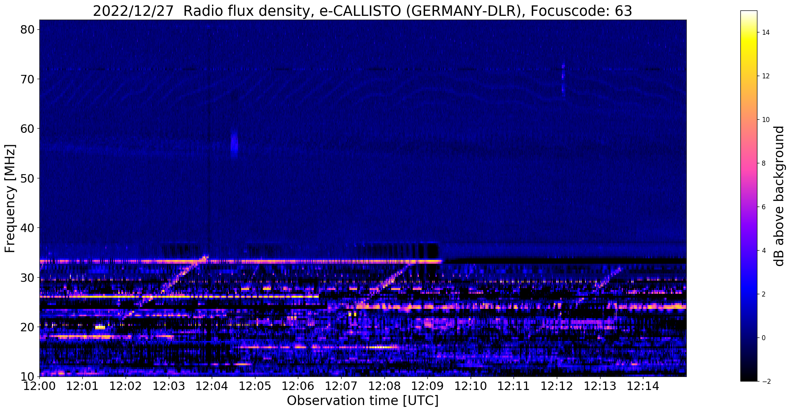791x412 pixels.
Task: Click the yellow horizontal line at 26 MHz
Action: click(179, 297)
